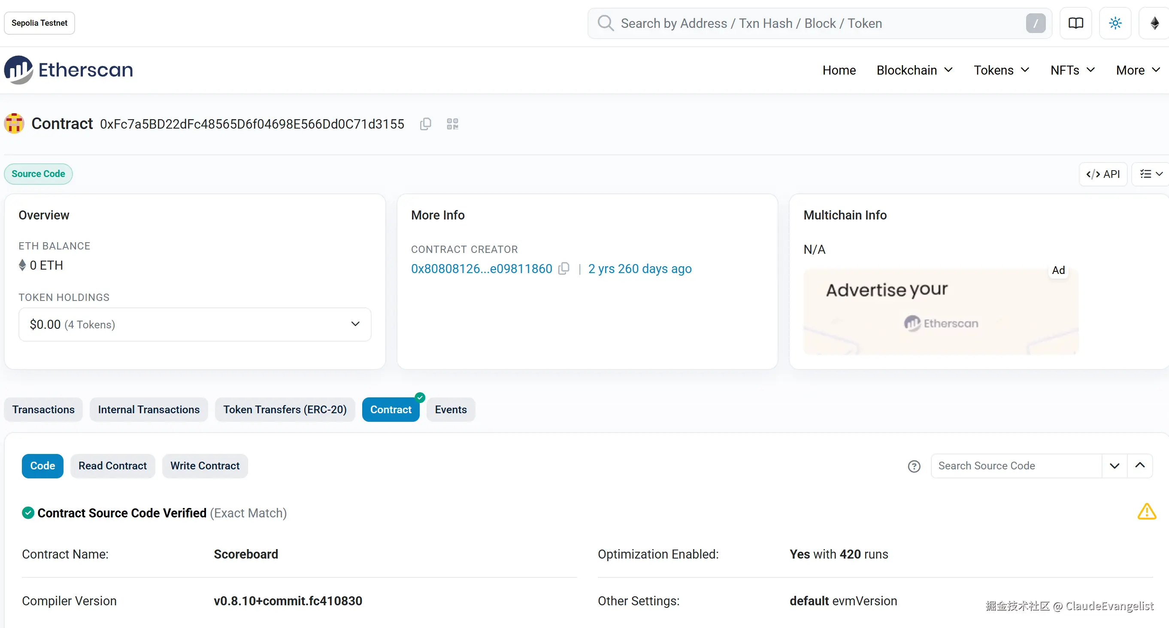Toggle the light/dark theme sun icon

[x=1115, y=23]
